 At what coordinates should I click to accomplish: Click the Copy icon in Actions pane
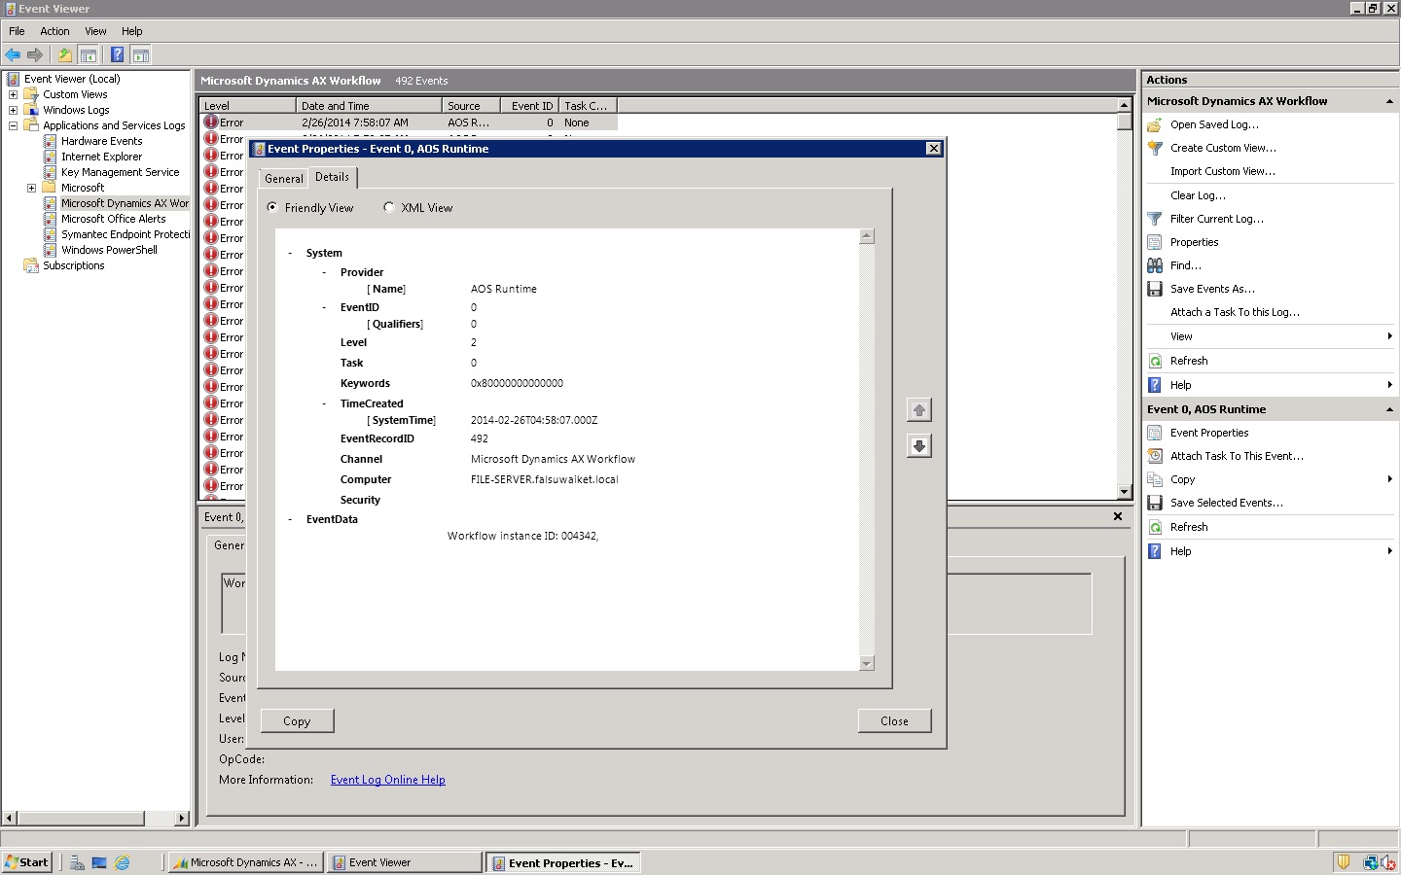pos(1155,479)
